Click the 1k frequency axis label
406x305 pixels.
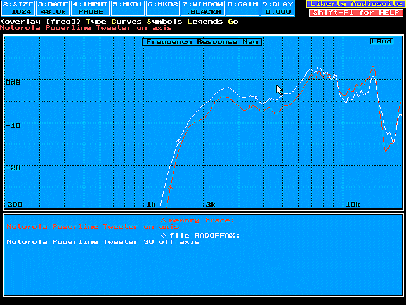point(152,205)
